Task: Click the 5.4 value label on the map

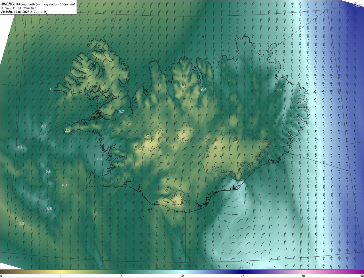Action: pyautogui.click(x=52, y=90)
